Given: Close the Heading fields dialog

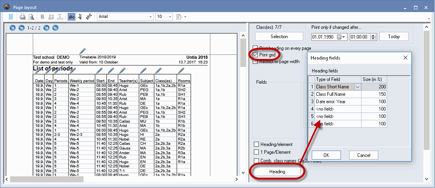Looking at the screenshot, I should click(x=405, y=58).
